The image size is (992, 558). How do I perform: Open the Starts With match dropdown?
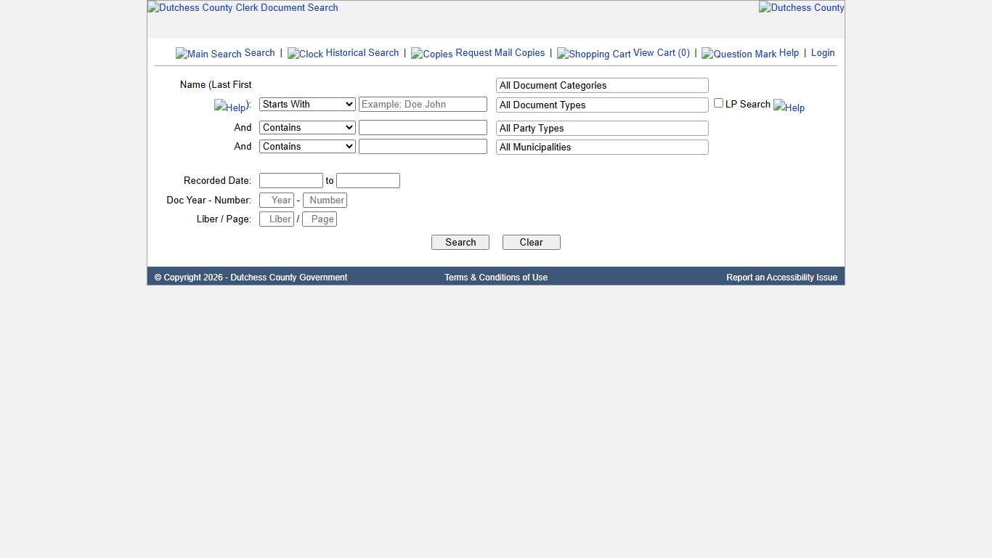pos(306,104)
